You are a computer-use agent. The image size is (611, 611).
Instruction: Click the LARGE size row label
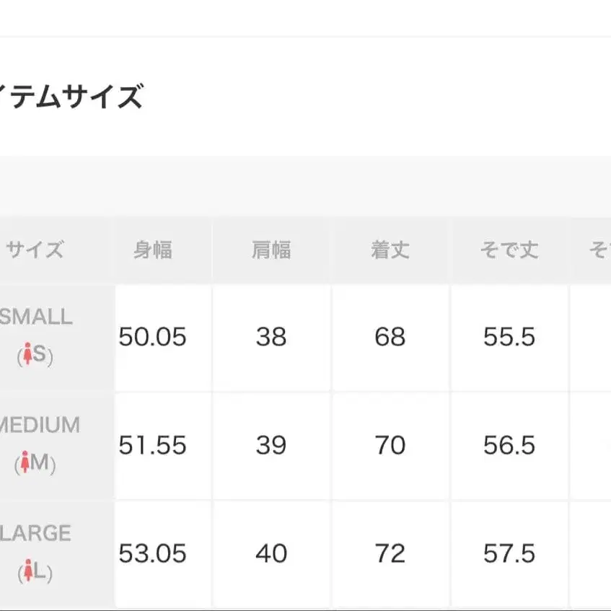pos(36,533)
